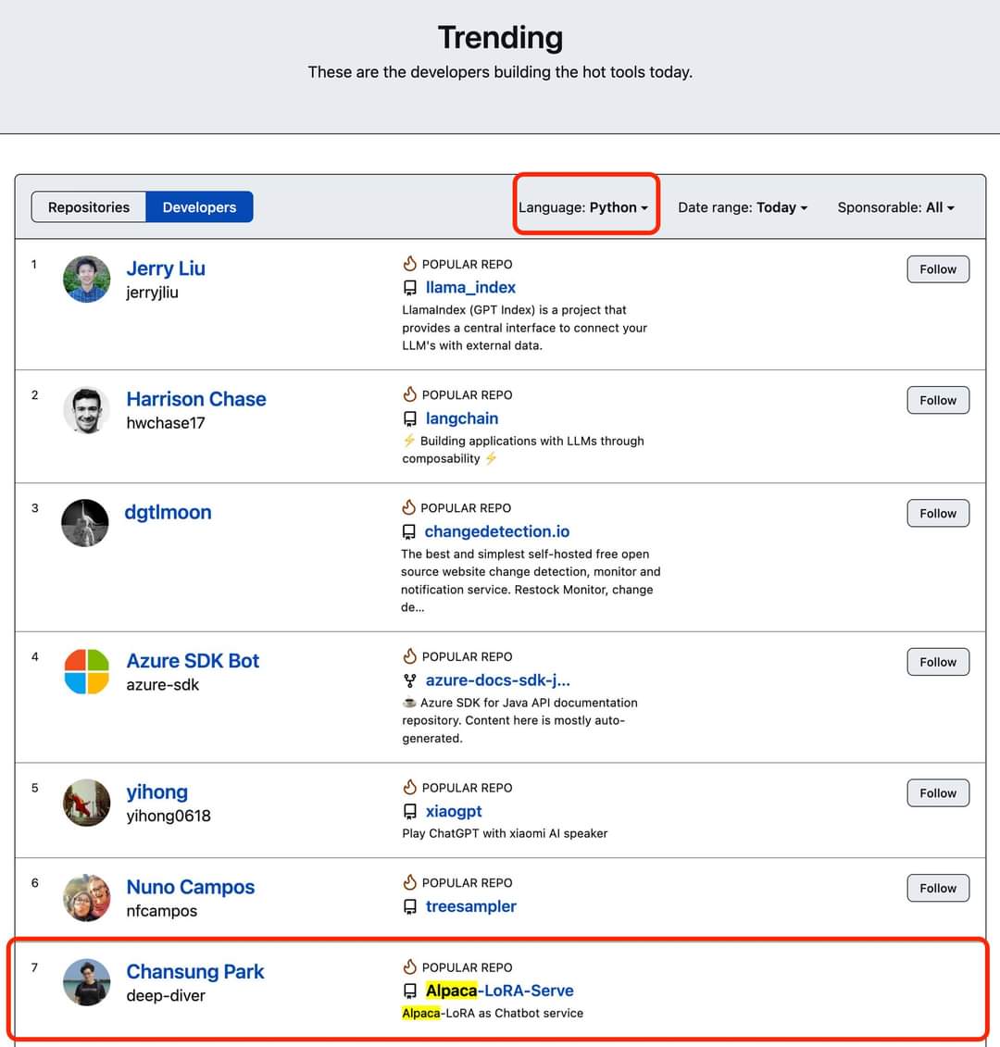Click the repo icon beside Alpaca-LoRA-Serve

(409, 991)
